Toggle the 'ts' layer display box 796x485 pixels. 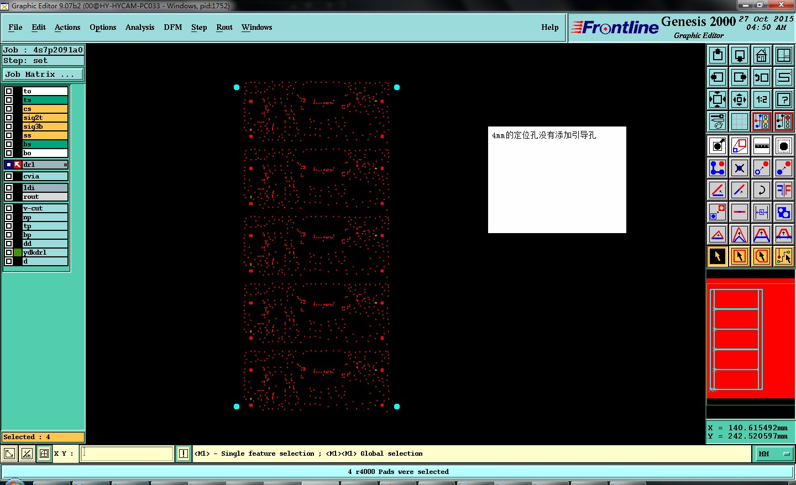[9, 100]
